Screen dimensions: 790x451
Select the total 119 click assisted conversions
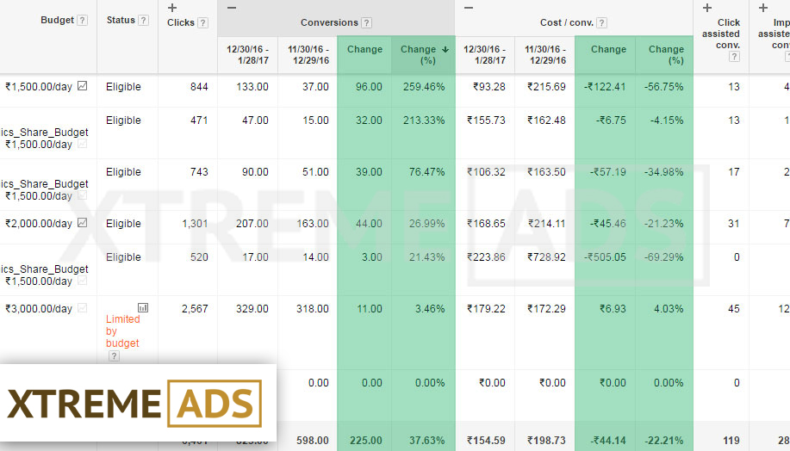(x=731, y=441)
